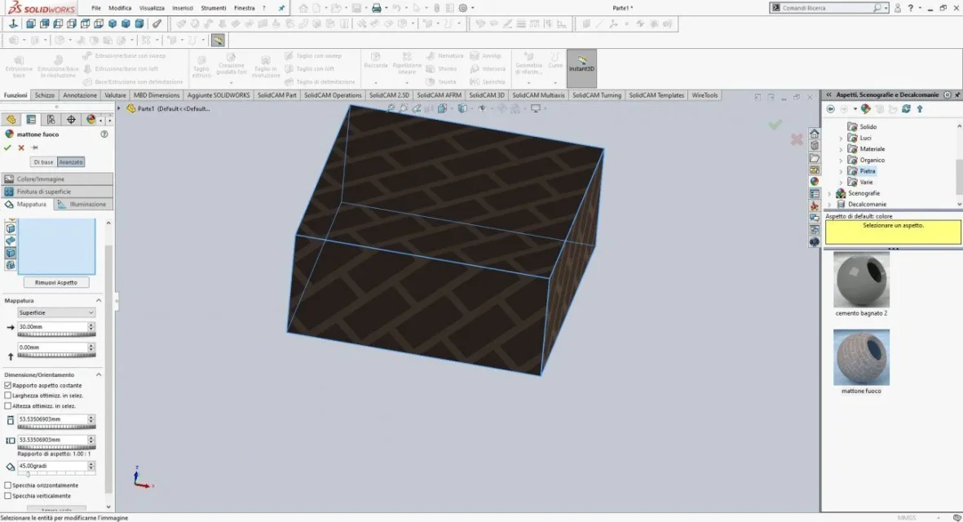
Task: Adjust the rotation angle slider below 45.00gradi
Action: tap(56, 474)
